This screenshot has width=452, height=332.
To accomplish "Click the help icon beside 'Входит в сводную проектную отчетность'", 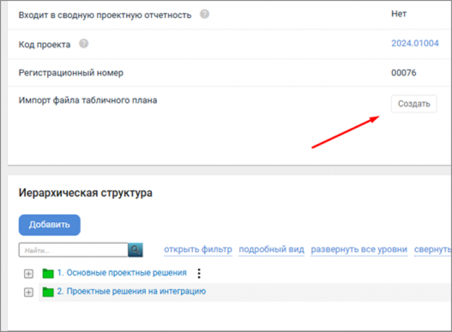I will click(205, 14).
